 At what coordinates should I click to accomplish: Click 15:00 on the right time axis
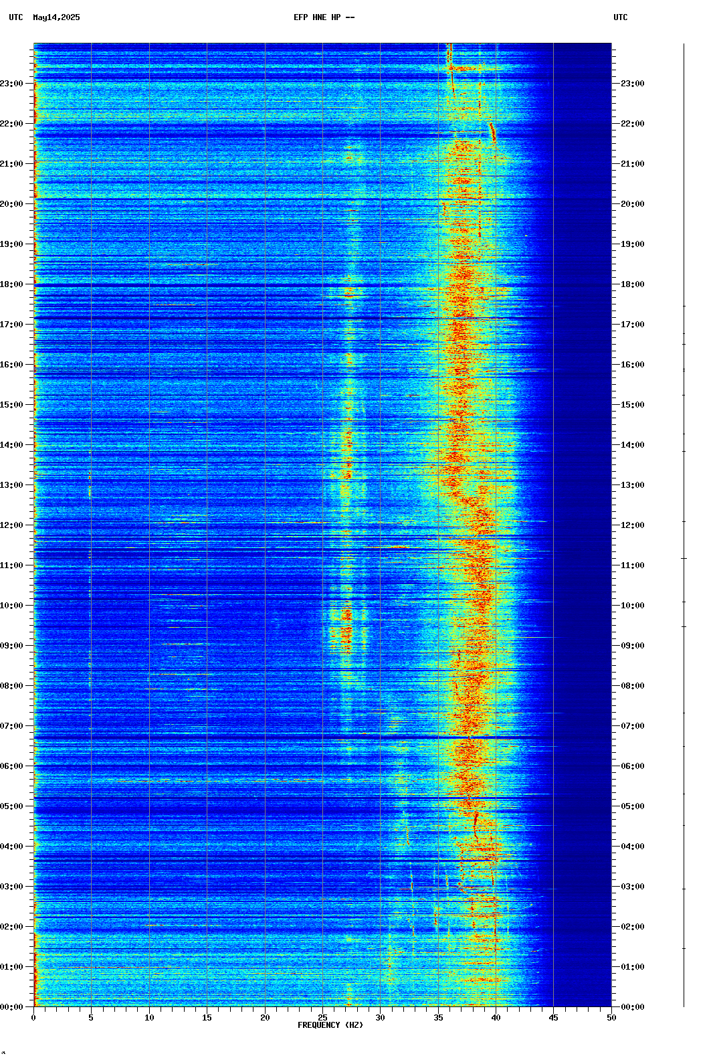click(x=633, y=405)
